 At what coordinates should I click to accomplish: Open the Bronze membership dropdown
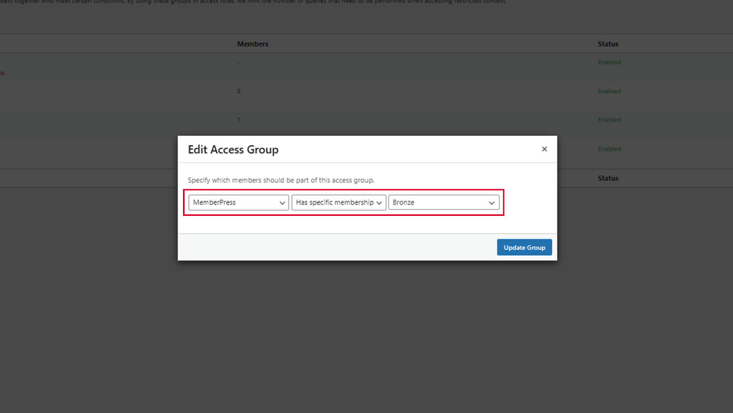(x=443, y=202)
